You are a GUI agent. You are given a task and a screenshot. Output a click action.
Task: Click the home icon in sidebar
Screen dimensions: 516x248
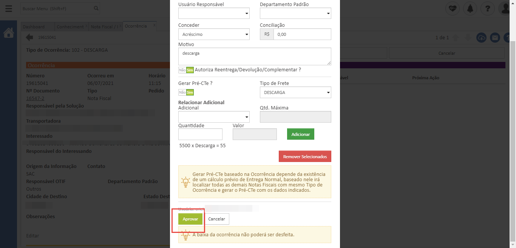(x=9, y=33)
